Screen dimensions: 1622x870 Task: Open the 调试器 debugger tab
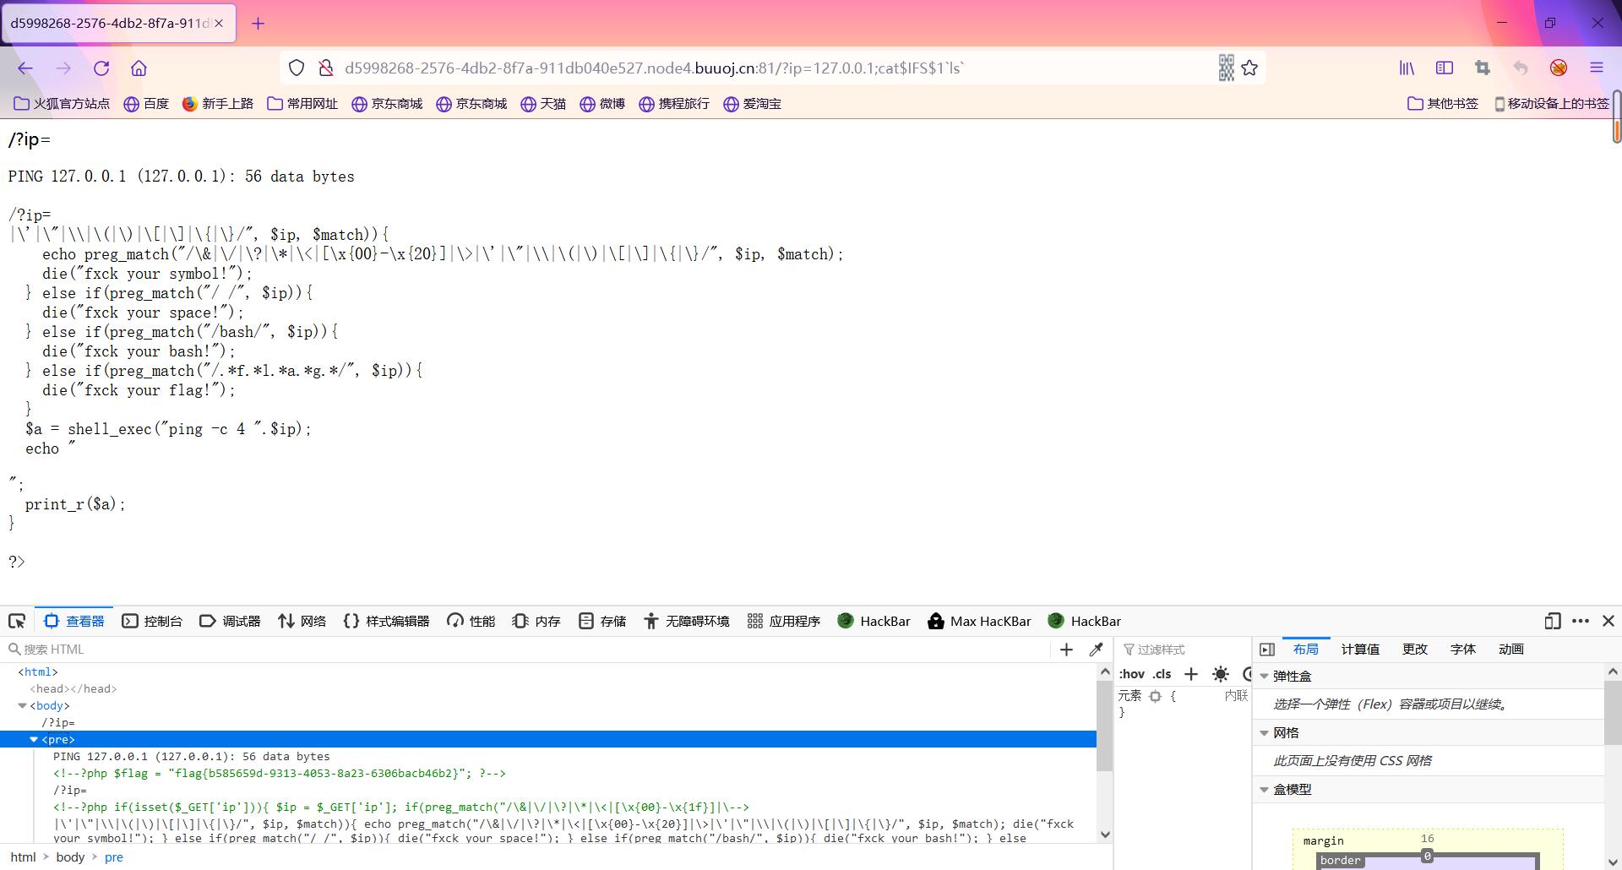pos(230,622)
